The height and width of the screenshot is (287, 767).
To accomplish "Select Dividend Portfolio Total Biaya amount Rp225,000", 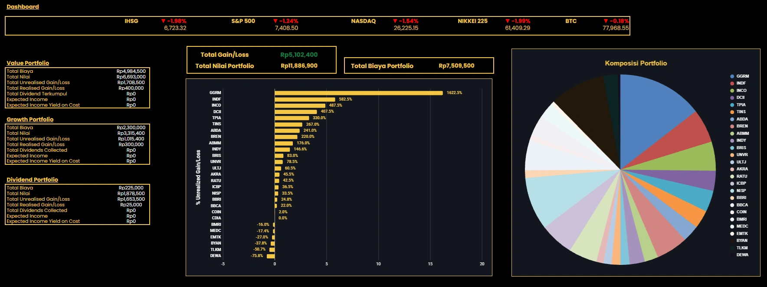I will [x=131, y=188].
